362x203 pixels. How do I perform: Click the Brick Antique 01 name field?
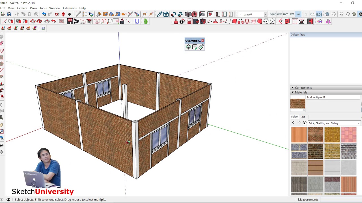(333, 98)
